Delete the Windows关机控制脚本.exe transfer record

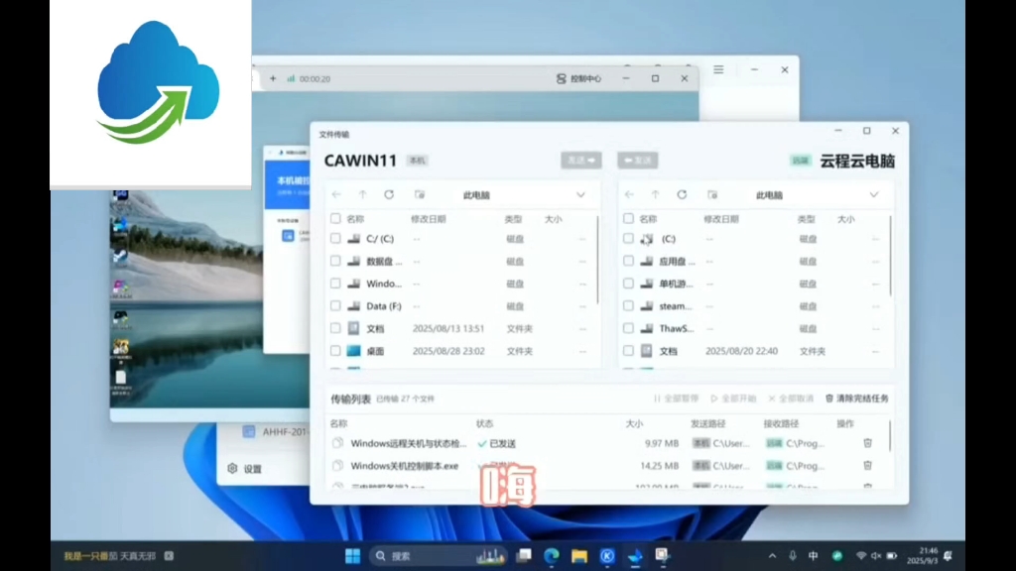coord(867,466)
